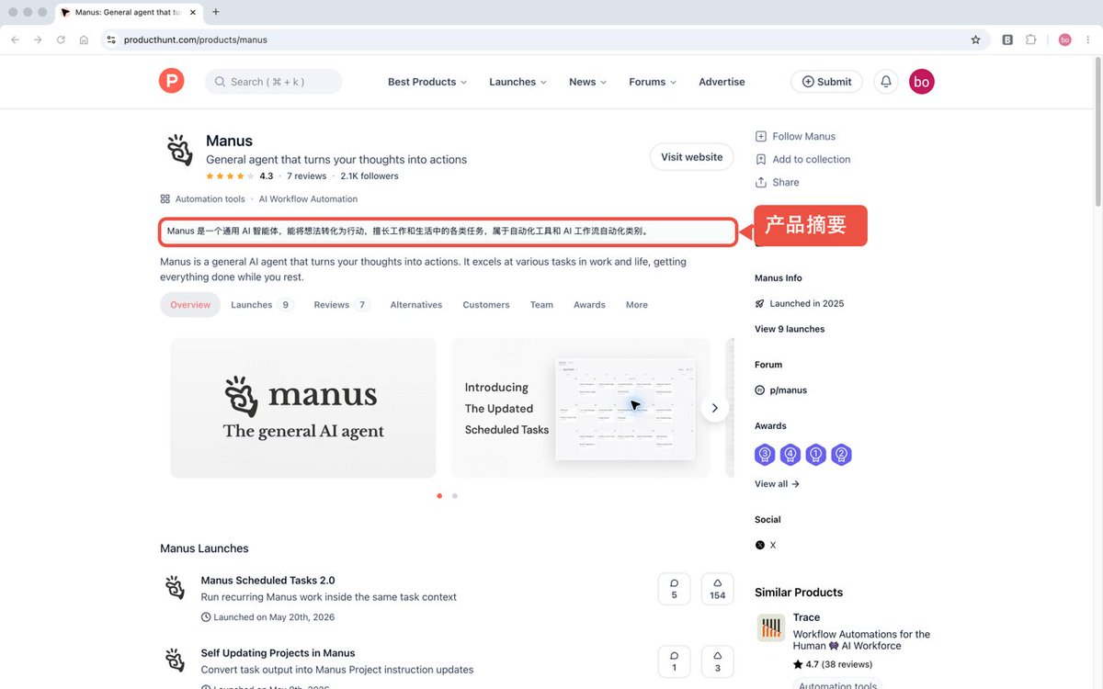This screenshot has width=1103, height=689.
Task: Open the X social icon
Action: coord(760,545)
